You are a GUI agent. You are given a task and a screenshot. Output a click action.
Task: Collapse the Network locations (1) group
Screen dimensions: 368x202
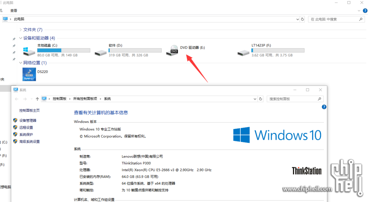(21, 63)
